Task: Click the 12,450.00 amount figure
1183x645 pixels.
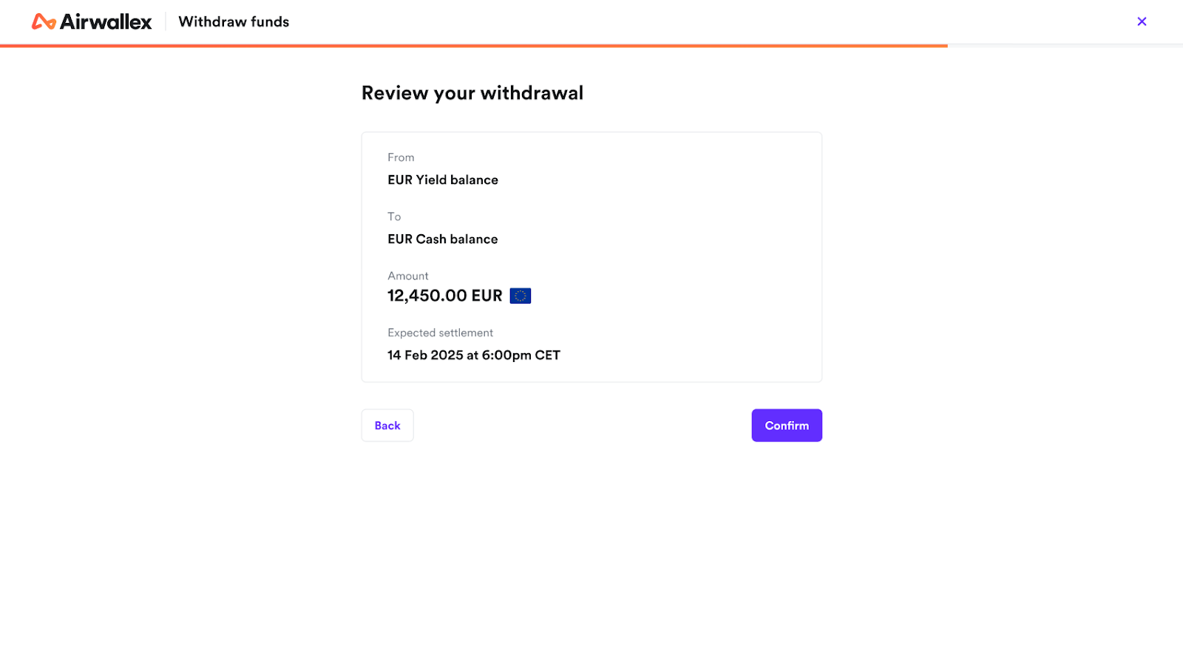Action: click(426, 296)
